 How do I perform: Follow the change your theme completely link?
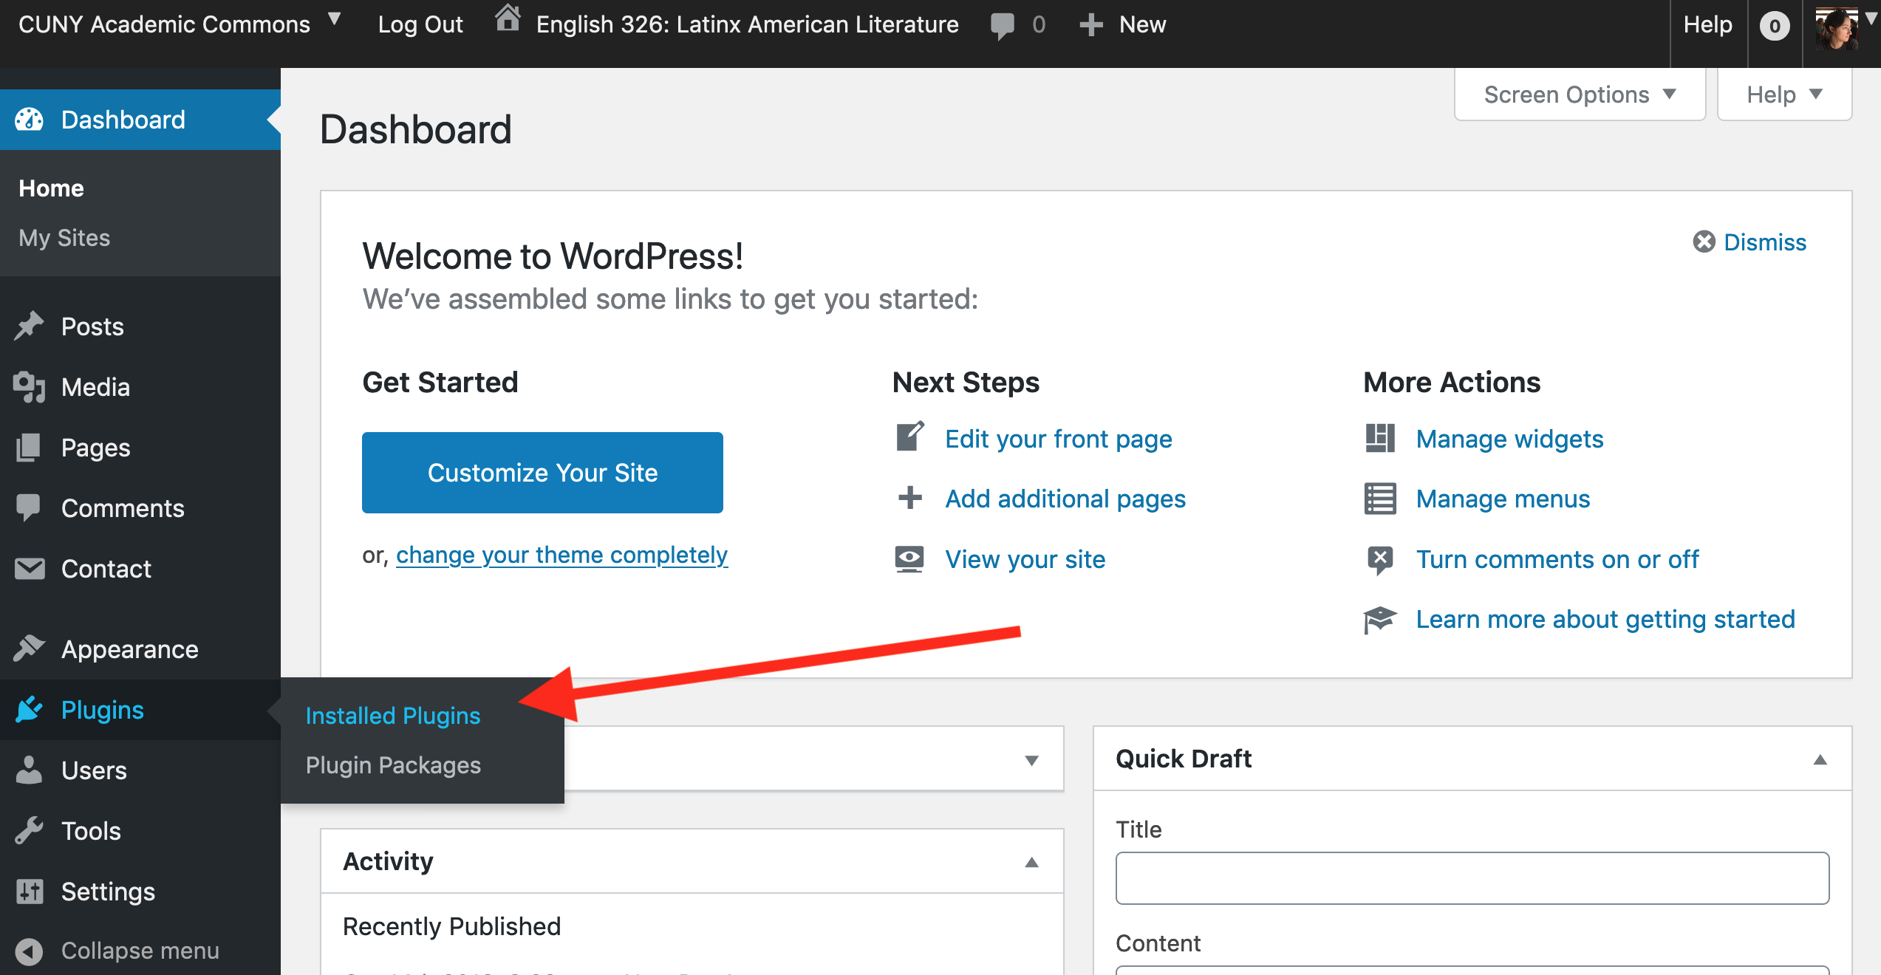pos(561,554)
